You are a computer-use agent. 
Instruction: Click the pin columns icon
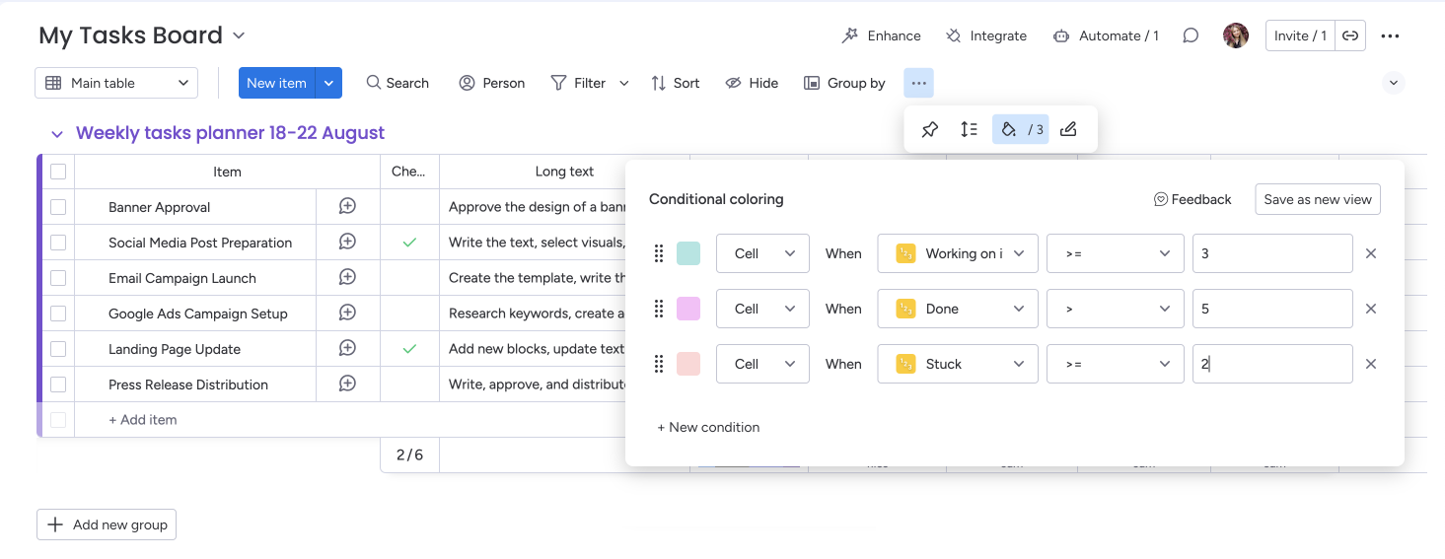tap(929, 129)
